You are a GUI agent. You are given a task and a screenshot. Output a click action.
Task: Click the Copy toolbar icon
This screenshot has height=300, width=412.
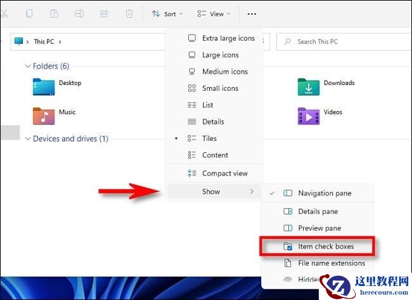click(x=29, y=14)
